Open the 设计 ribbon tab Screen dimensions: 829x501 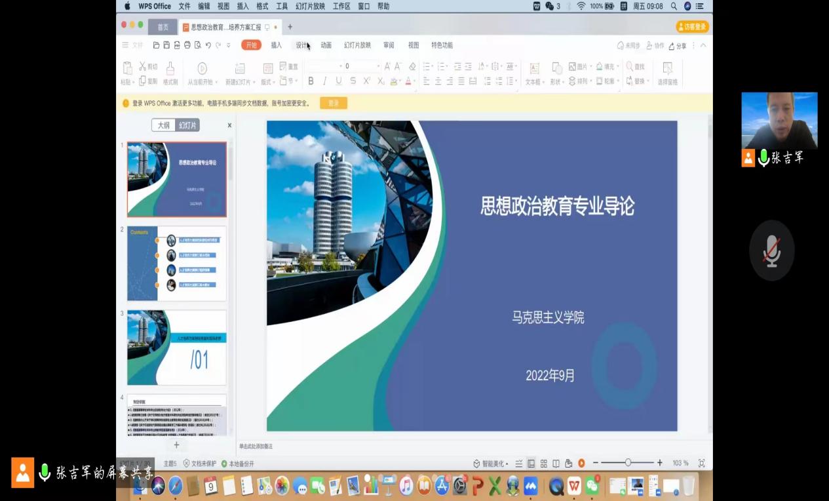pyautogui.click(x=301, y=45)
